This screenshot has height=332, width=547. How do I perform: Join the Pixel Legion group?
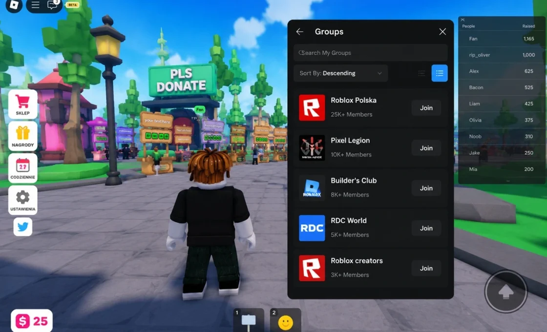[426, 148]
